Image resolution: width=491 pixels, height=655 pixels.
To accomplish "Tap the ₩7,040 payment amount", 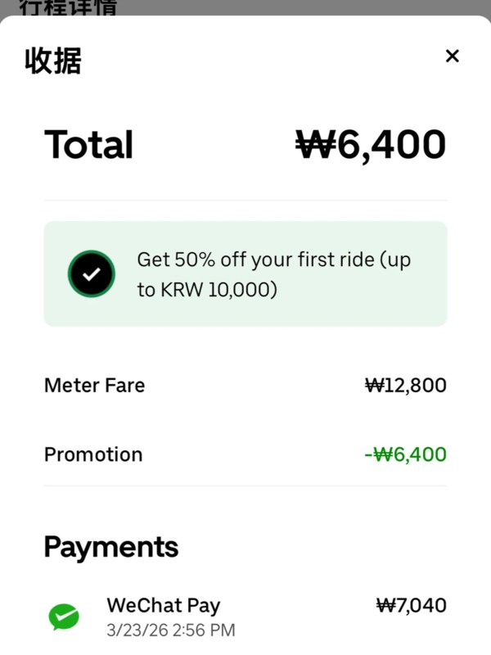I will coord(412,605).
